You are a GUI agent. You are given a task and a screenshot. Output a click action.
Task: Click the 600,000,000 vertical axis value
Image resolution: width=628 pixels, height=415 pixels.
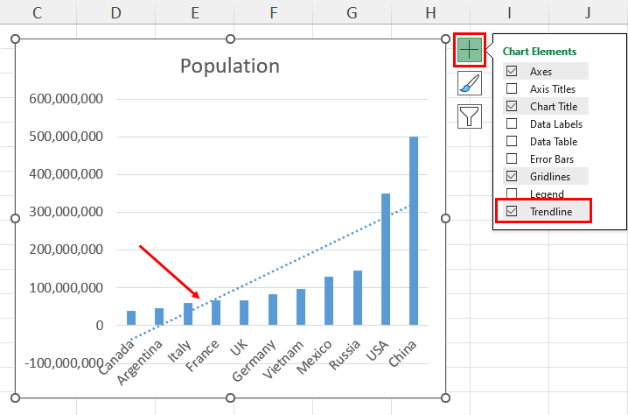pyautogui.click(x=66, y=98)
